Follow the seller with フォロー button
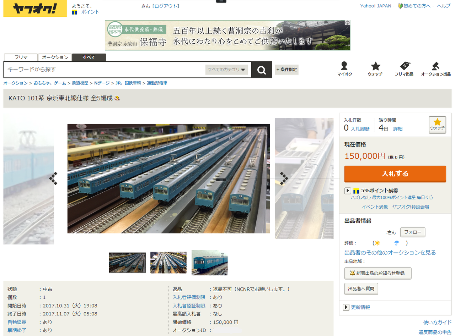This screenshot has height=336, width=455. pyautogui.click(x=413, y=232)
